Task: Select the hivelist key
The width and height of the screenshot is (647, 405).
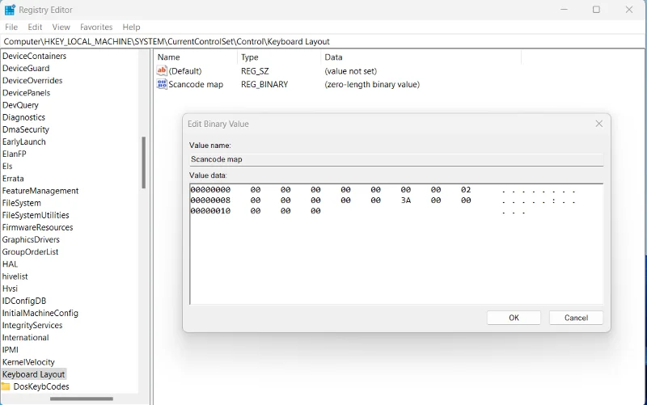Action: pos(15,276)
